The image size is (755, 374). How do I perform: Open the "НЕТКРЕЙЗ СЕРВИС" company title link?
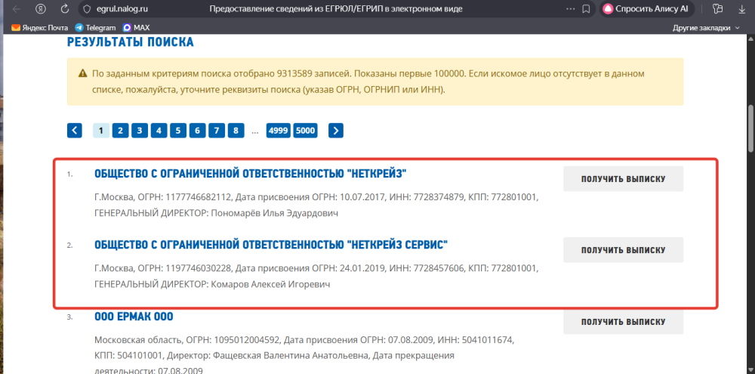pos(271,245)
